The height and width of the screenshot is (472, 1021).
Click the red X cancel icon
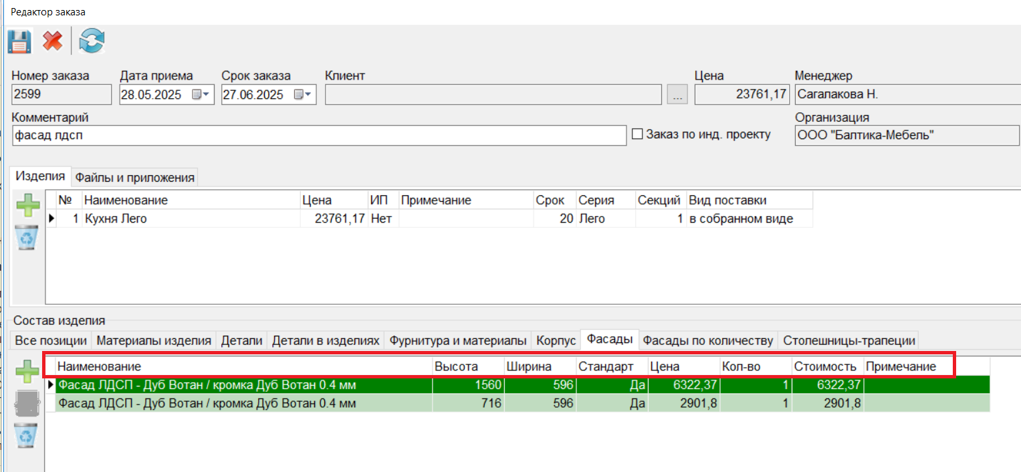coord(52,41)
